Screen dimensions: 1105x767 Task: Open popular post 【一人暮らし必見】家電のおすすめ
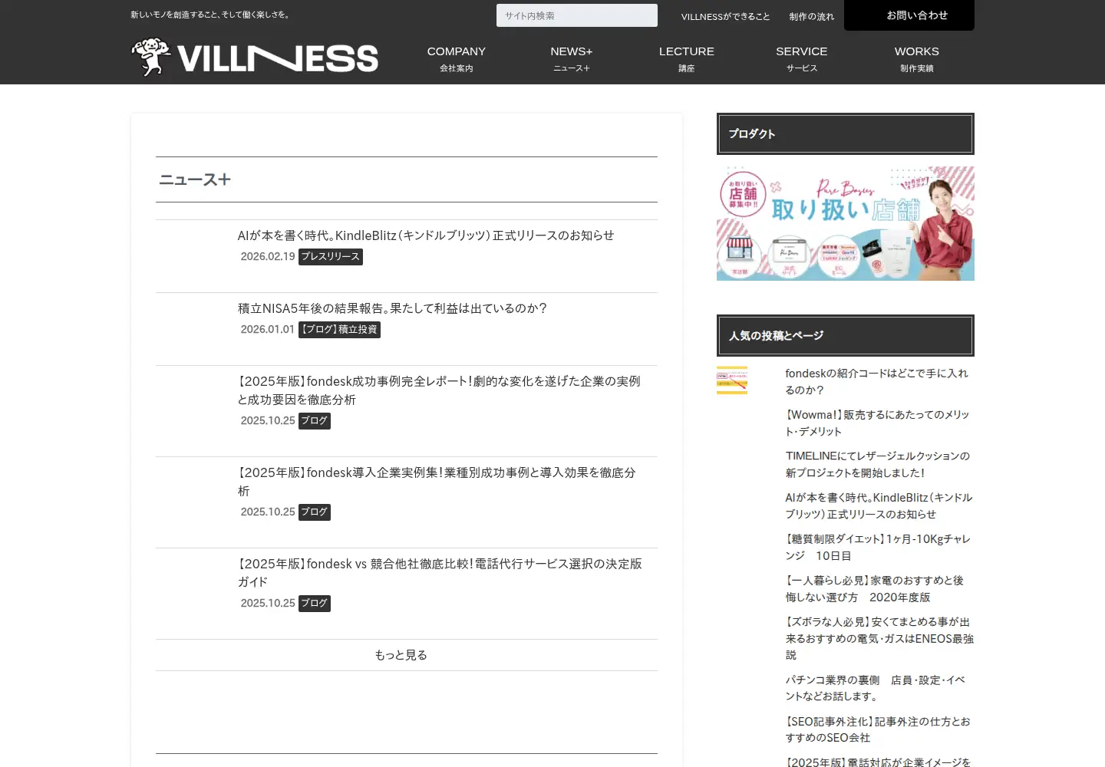click(x=875, y=588)
